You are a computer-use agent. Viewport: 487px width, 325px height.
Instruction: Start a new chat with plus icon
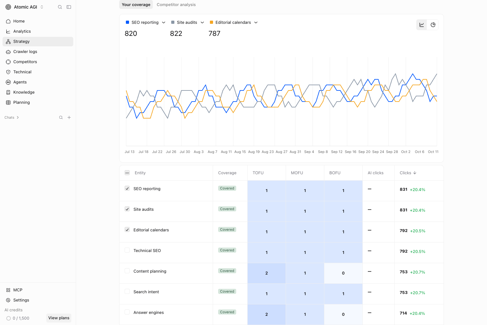click(x=69, y=117)
